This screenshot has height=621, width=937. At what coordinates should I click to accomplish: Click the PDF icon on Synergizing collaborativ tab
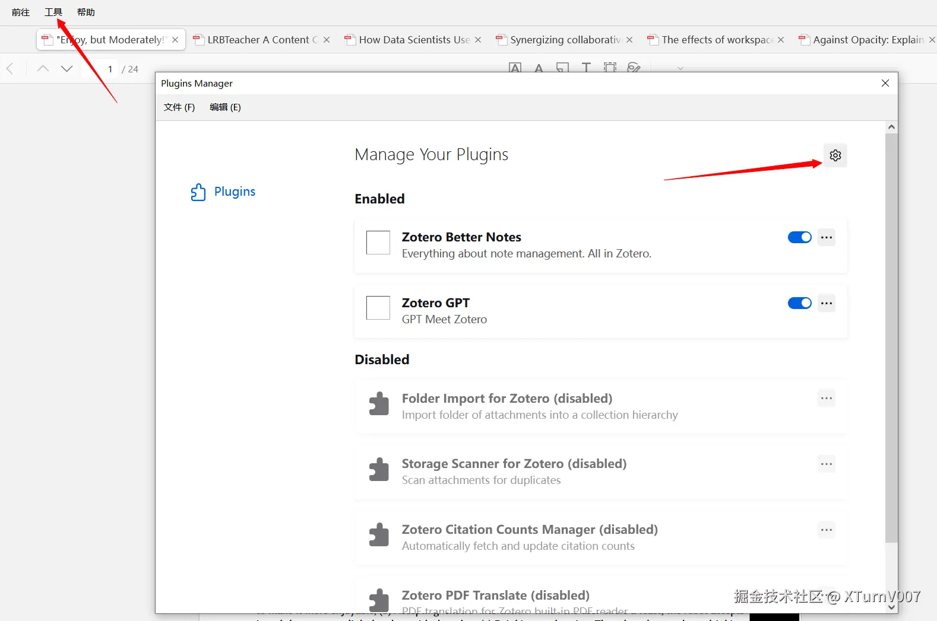pyautogui.click(x=502, y=40)
